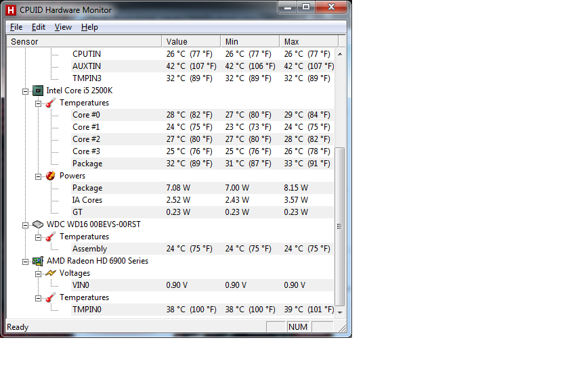
Task: Select the Core #0 temperature row
Action: [202, 115]
